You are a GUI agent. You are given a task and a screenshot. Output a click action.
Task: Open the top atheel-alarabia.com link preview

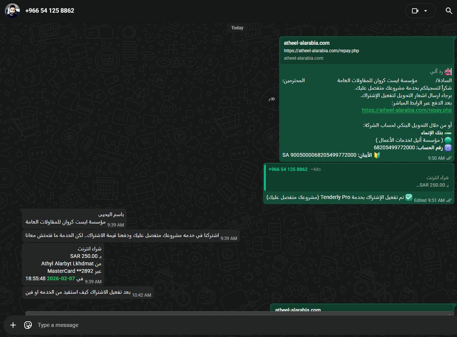pyautogui.click(x=366, y=50)
